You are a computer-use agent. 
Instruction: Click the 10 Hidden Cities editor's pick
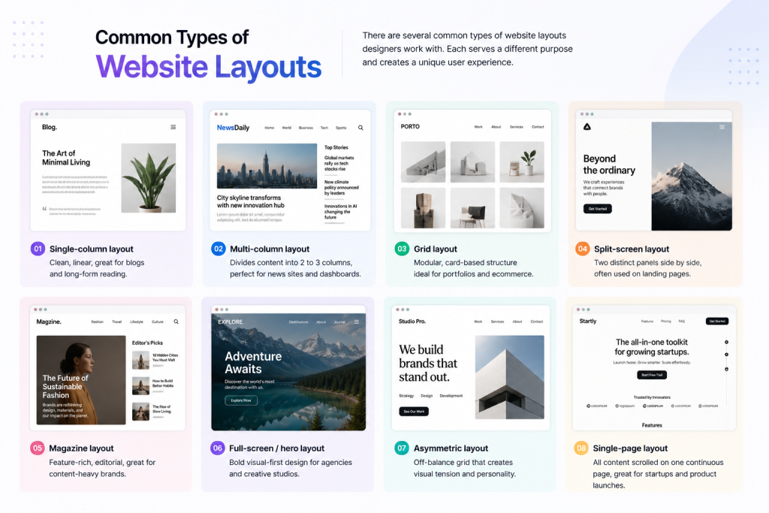155,360
